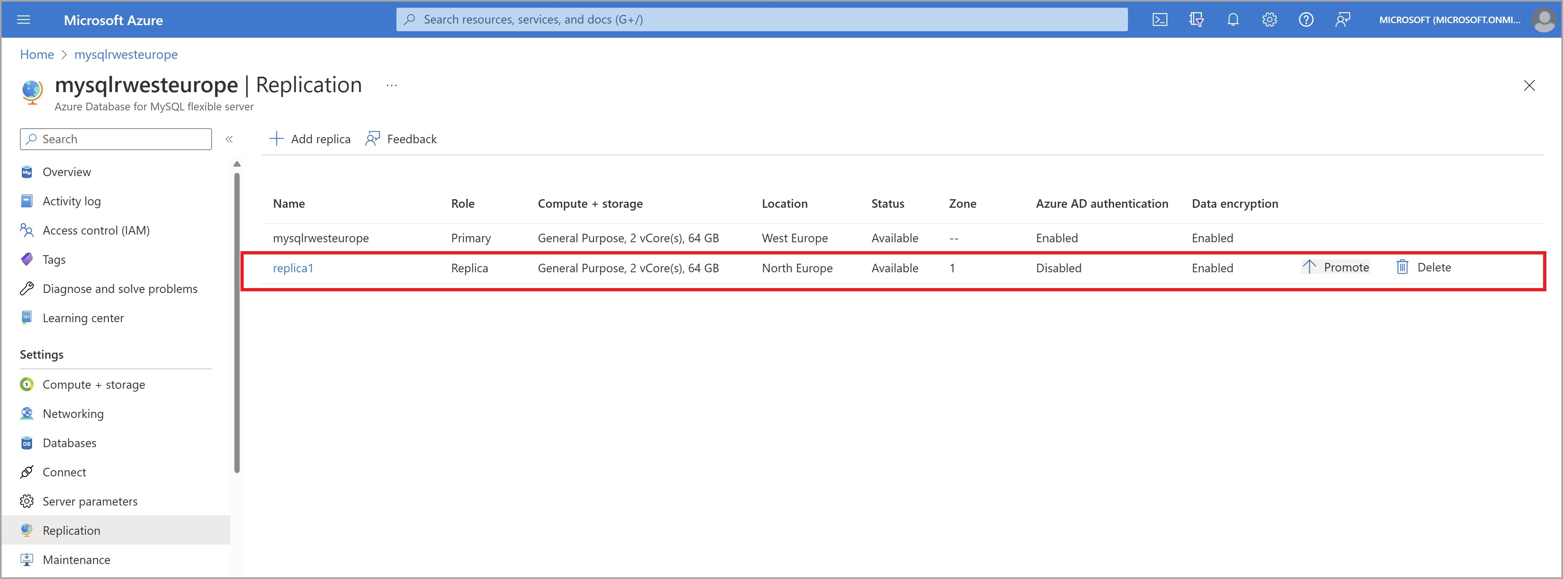Go to Home breadcrumb link
This screenshot has width=1563, height=579.
pyautogui.click(x=37, y=54)
